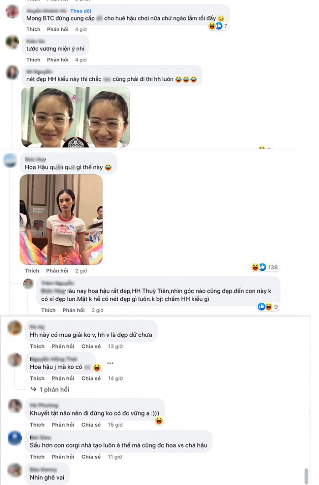Open reactions with 9 count on reply
Screen dimensions: 319x485
click(x=268, y=307)
